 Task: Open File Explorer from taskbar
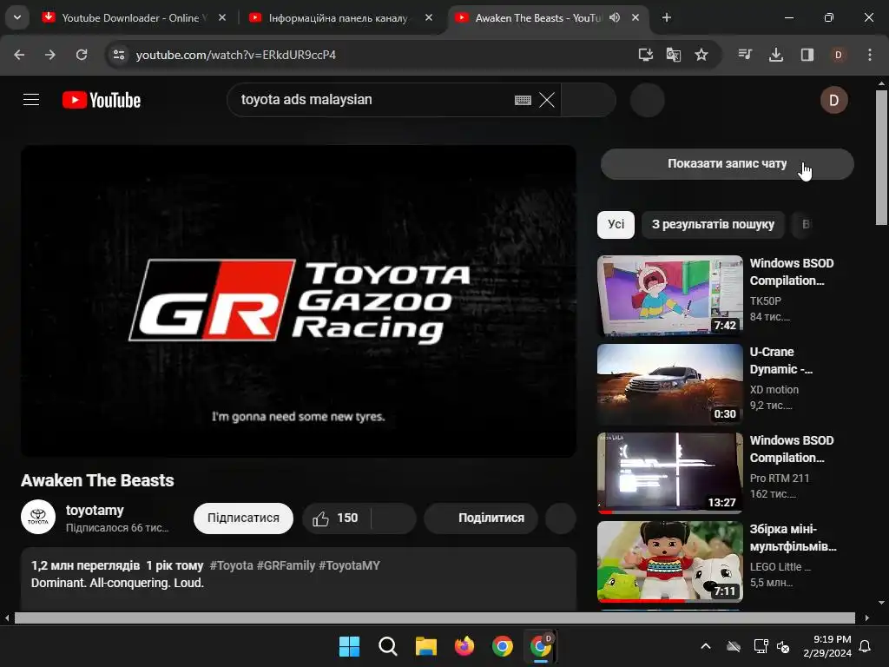[425, 646]
